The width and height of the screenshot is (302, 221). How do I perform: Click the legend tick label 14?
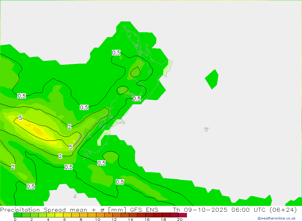point(130,219)
